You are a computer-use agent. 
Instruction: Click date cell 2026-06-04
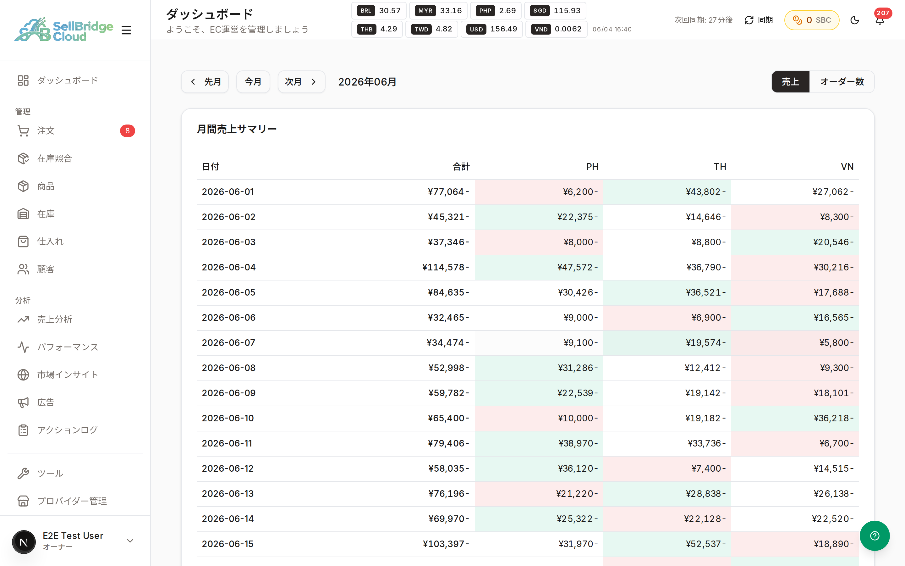tap(229, 267)
